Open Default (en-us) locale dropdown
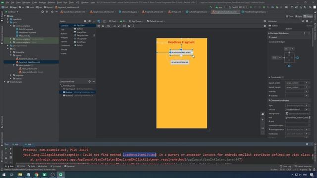The height and width of the screenshot is (178, 317). click(156, 21)
